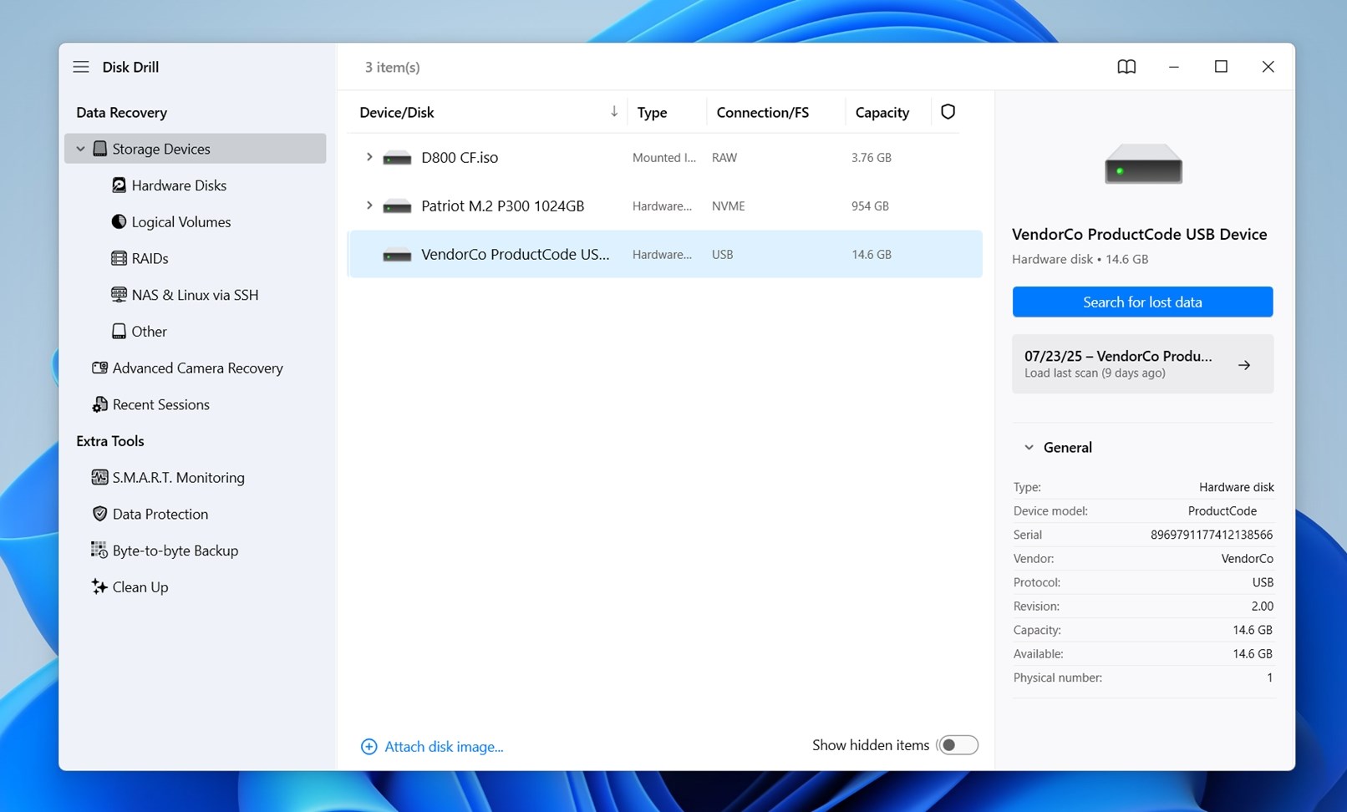Viewport: 1347px width, 812px height.
Task: Open Clean Up tool
Action: [x=140, y=587]
